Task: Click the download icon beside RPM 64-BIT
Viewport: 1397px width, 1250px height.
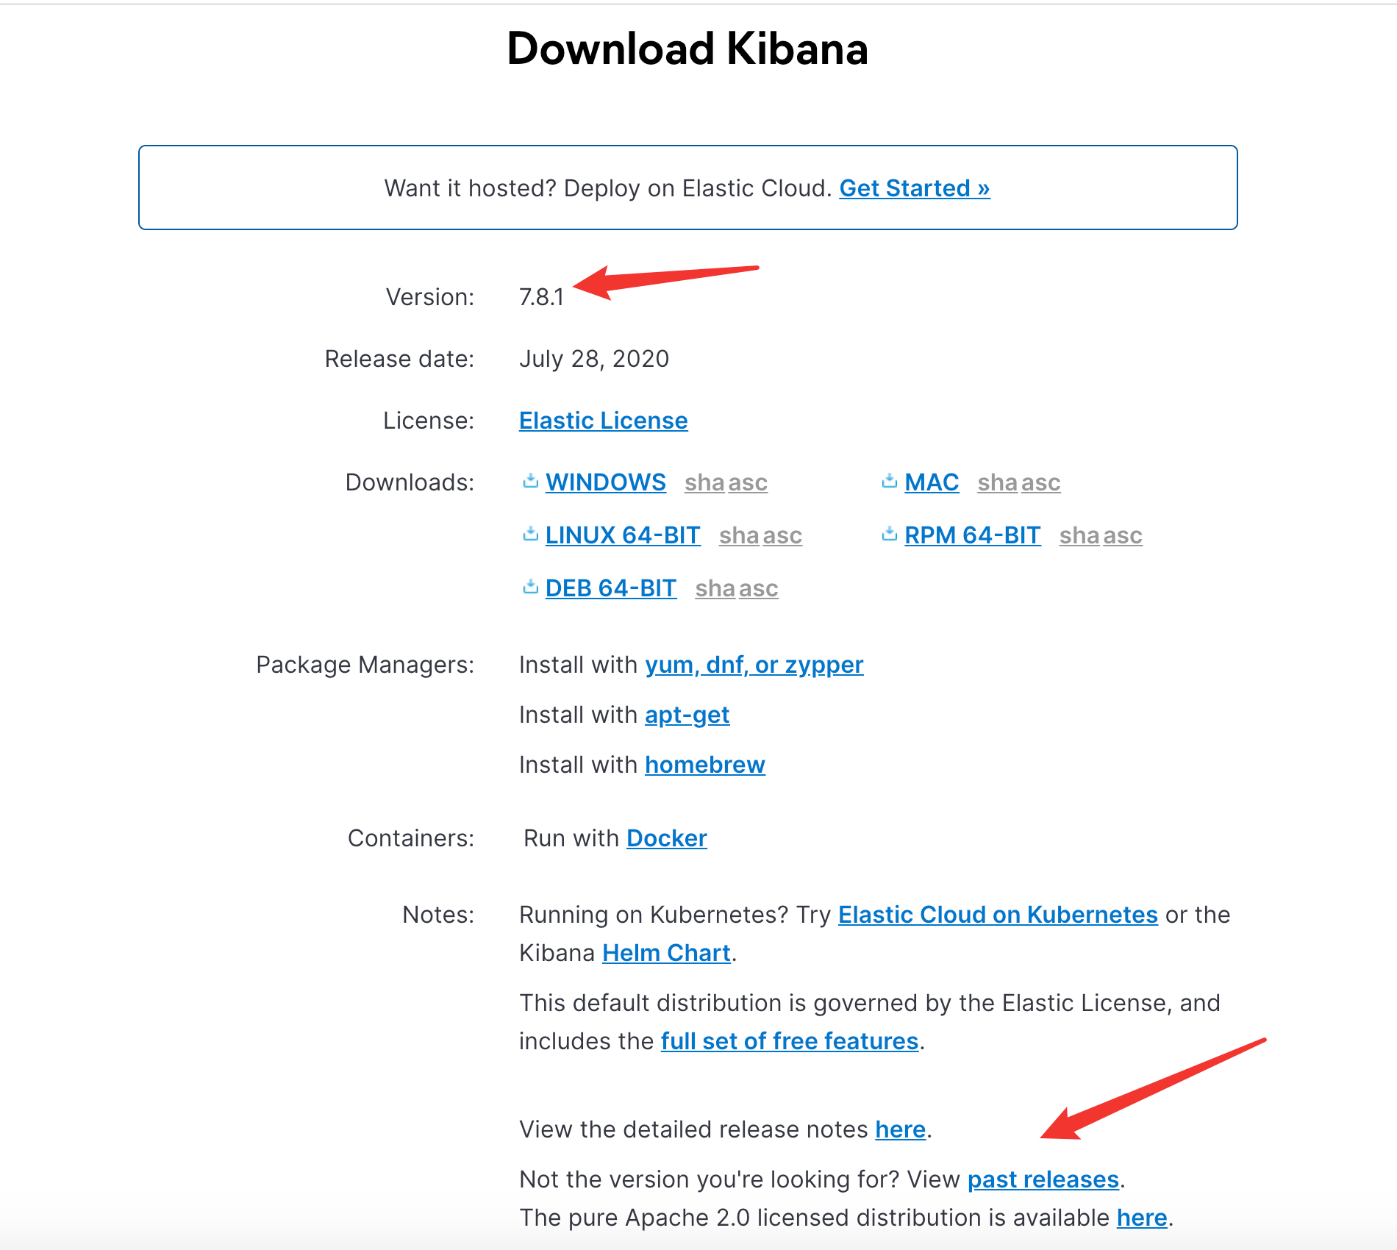Action: [889, 535]
